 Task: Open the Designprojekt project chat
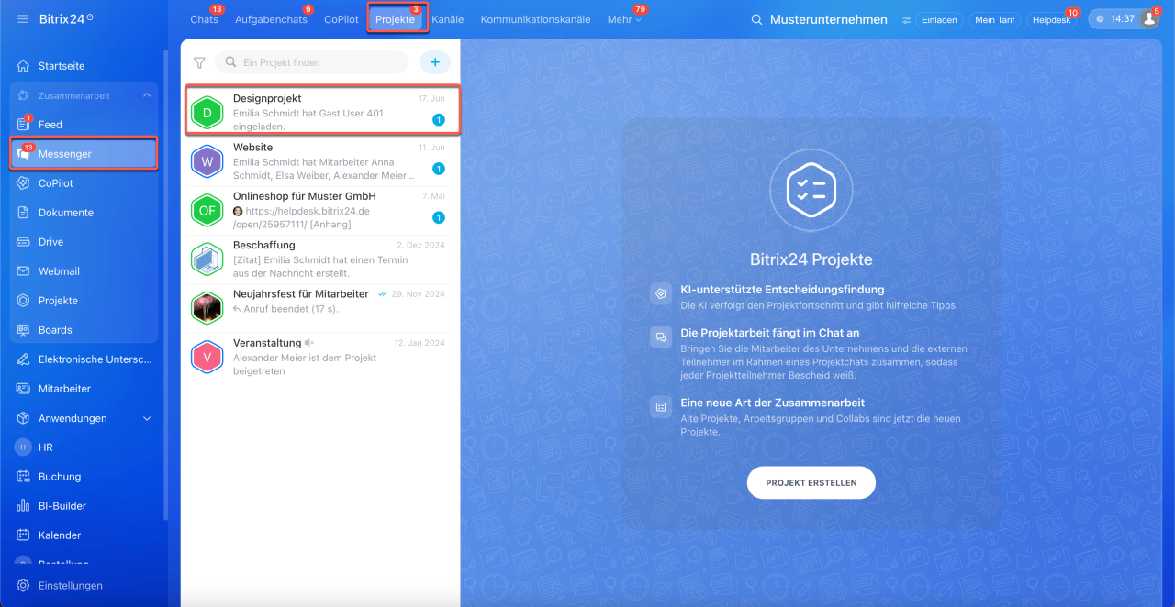coord(319,112)
